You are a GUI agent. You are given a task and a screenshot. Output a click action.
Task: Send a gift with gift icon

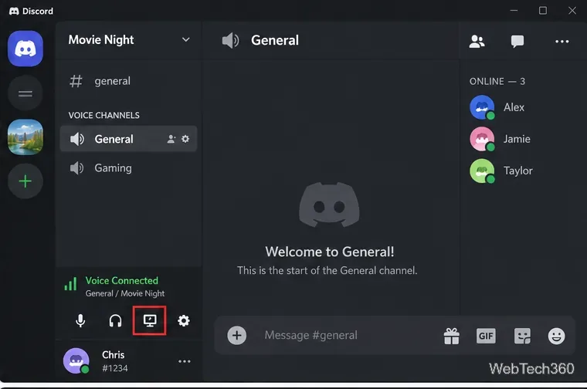click(452, 336)
